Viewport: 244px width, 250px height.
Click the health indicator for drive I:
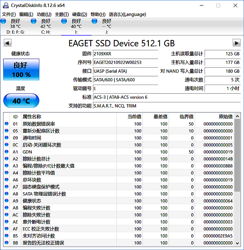(64, 21)
